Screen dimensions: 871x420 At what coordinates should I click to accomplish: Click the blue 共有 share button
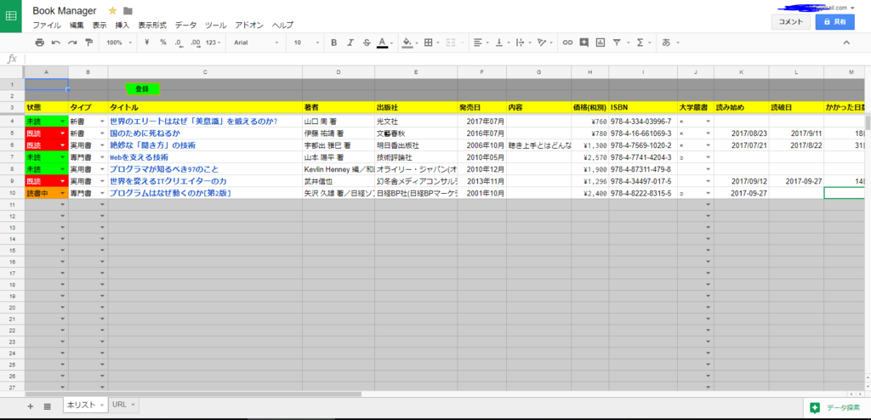pyautogui.click(x=835, y=21)
